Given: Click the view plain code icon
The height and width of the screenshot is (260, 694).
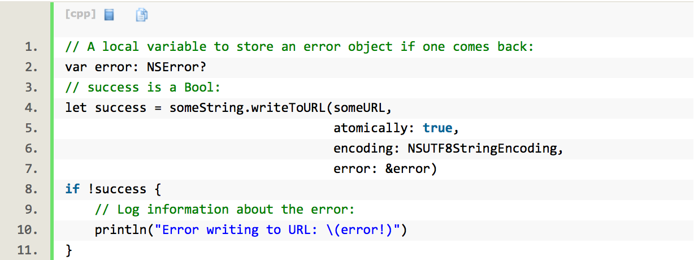Looking at the screenshot, I should pyautogui.click(x=109, y=15).
